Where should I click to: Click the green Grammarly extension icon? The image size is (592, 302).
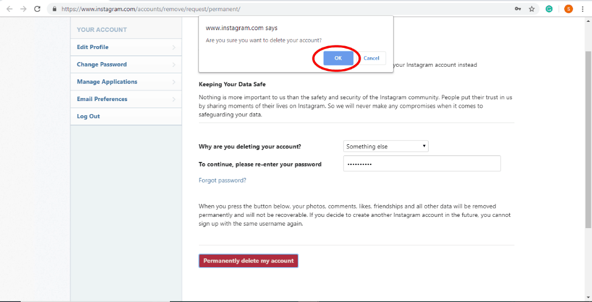[549, 9]
